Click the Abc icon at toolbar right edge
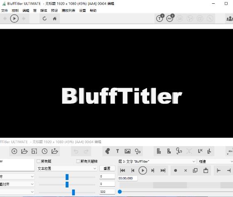 (x=230, y=151)
